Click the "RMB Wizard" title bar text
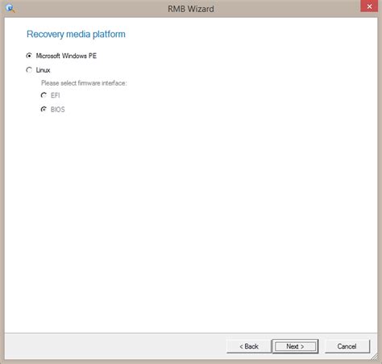Viewport: 382px width, 364px height. click(x=191, y=9)
